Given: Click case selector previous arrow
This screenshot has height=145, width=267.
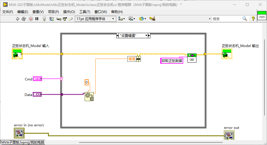Looking at the screenshot, I should [x=117, y=35].
